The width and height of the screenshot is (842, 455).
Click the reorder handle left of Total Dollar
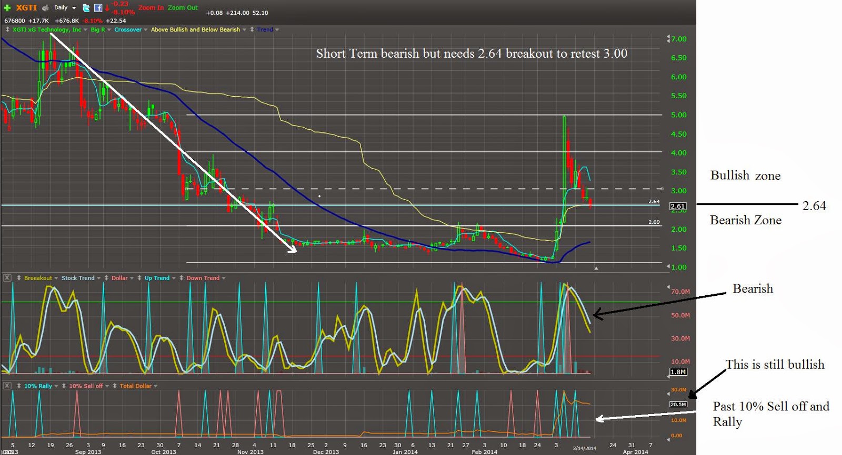point(115,386)
